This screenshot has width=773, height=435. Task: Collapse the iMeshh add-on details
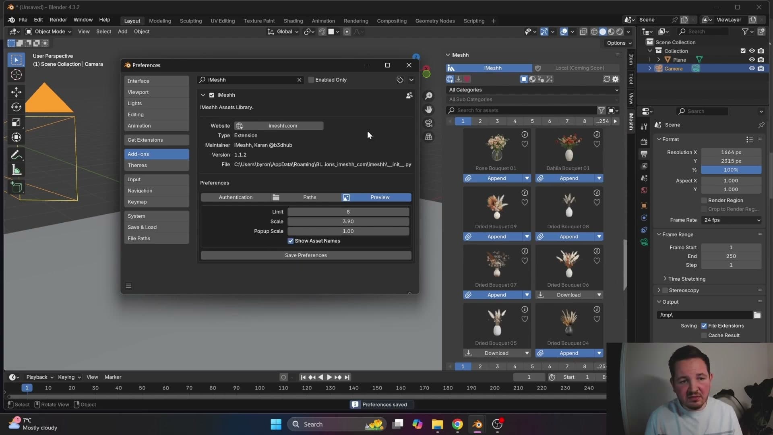pos(203,95)
